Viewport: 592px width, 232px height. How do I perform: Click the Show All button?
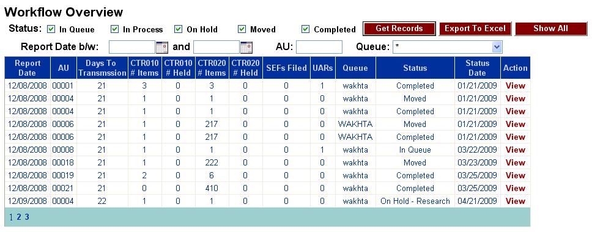tap(550, 29)
